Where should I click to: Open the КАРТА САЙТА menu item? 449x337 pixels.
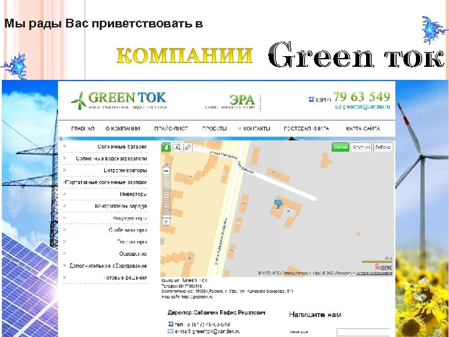tap(363, 129)
